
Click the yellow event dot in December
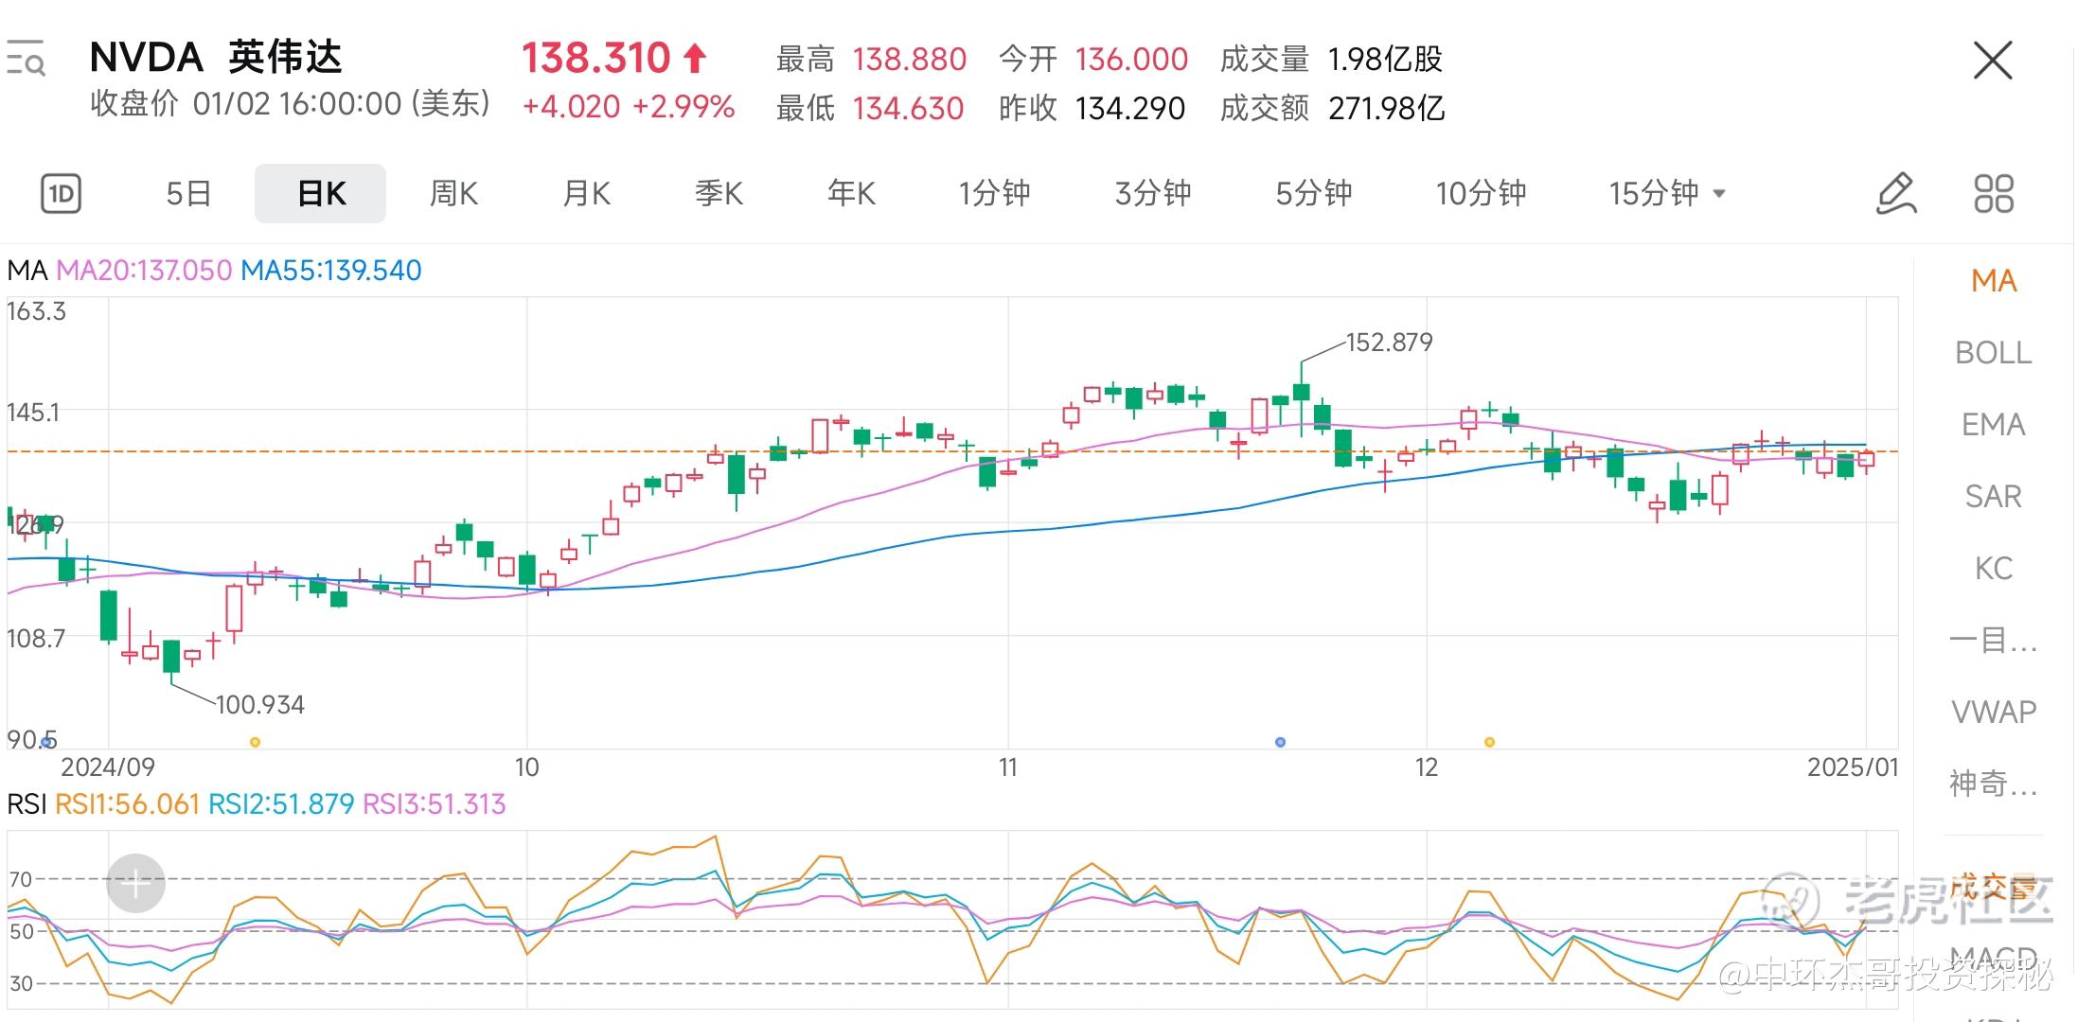(x=1489, y=742)
